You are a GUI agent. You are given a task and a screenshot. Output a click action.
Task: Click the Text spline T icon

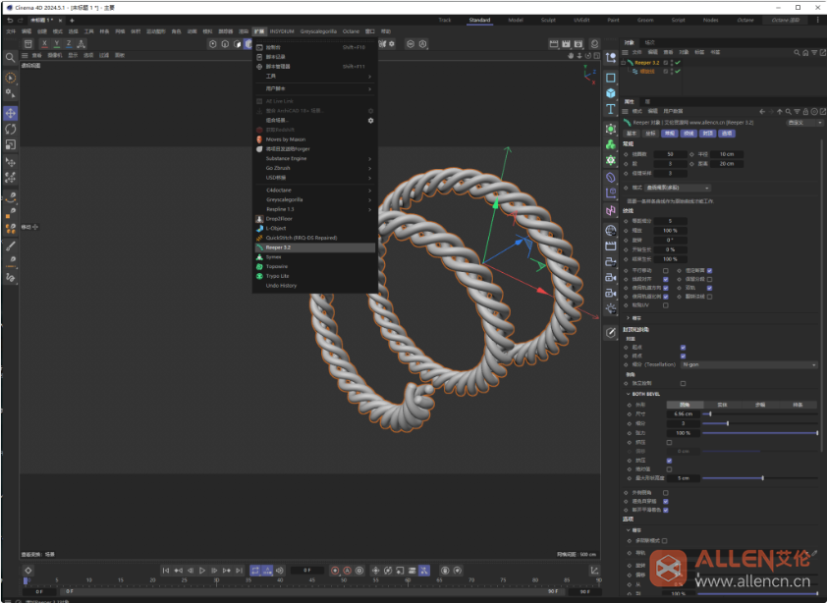[x=611, y=109]
